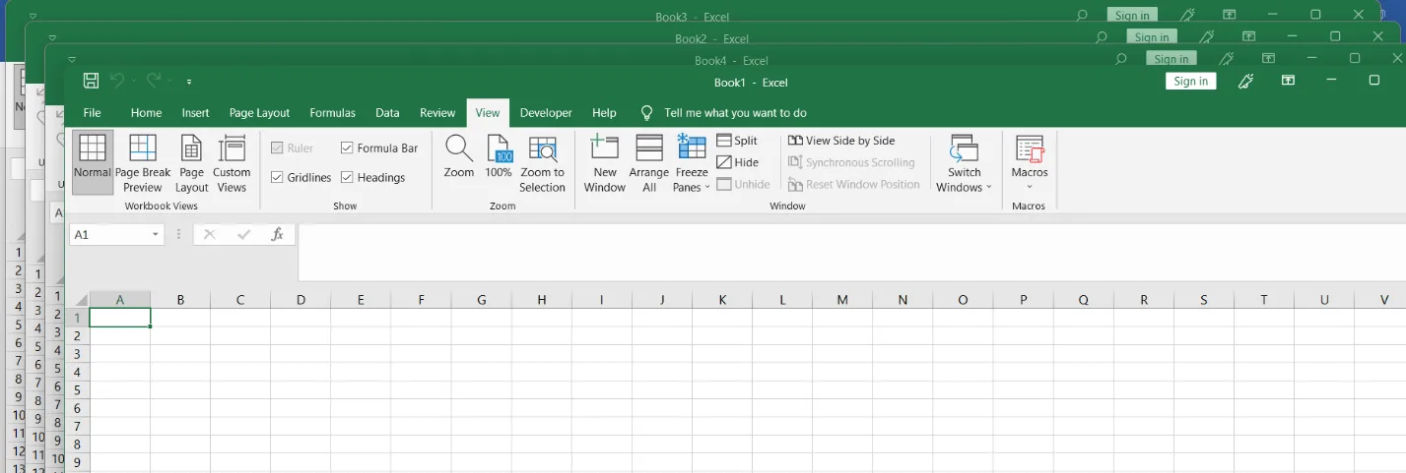Open Ribbon Display Options in Book1 title bar
The height and width of the screenshot is (473, 1406).
1288,81
